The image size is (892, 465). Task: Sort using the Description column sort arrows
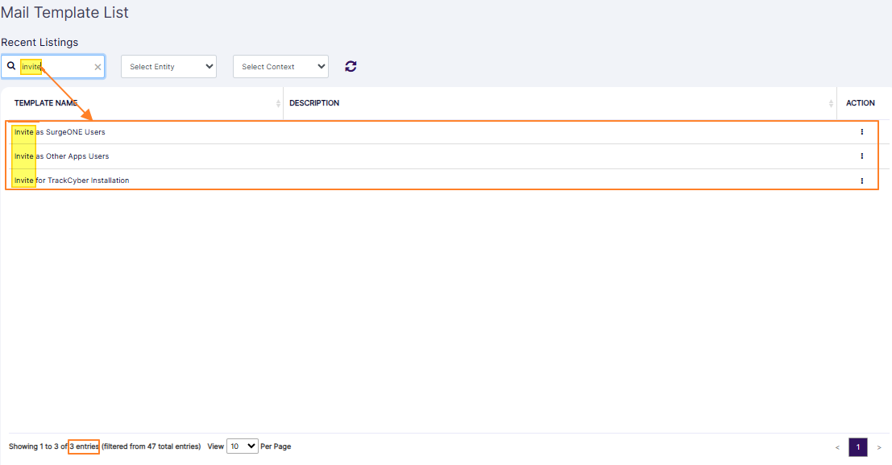pyautogui.click(x=831, y=102)
